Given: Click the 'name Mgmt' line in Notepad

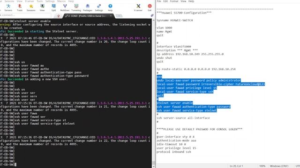Looking at the screenshot, I should tap(165, 32).
